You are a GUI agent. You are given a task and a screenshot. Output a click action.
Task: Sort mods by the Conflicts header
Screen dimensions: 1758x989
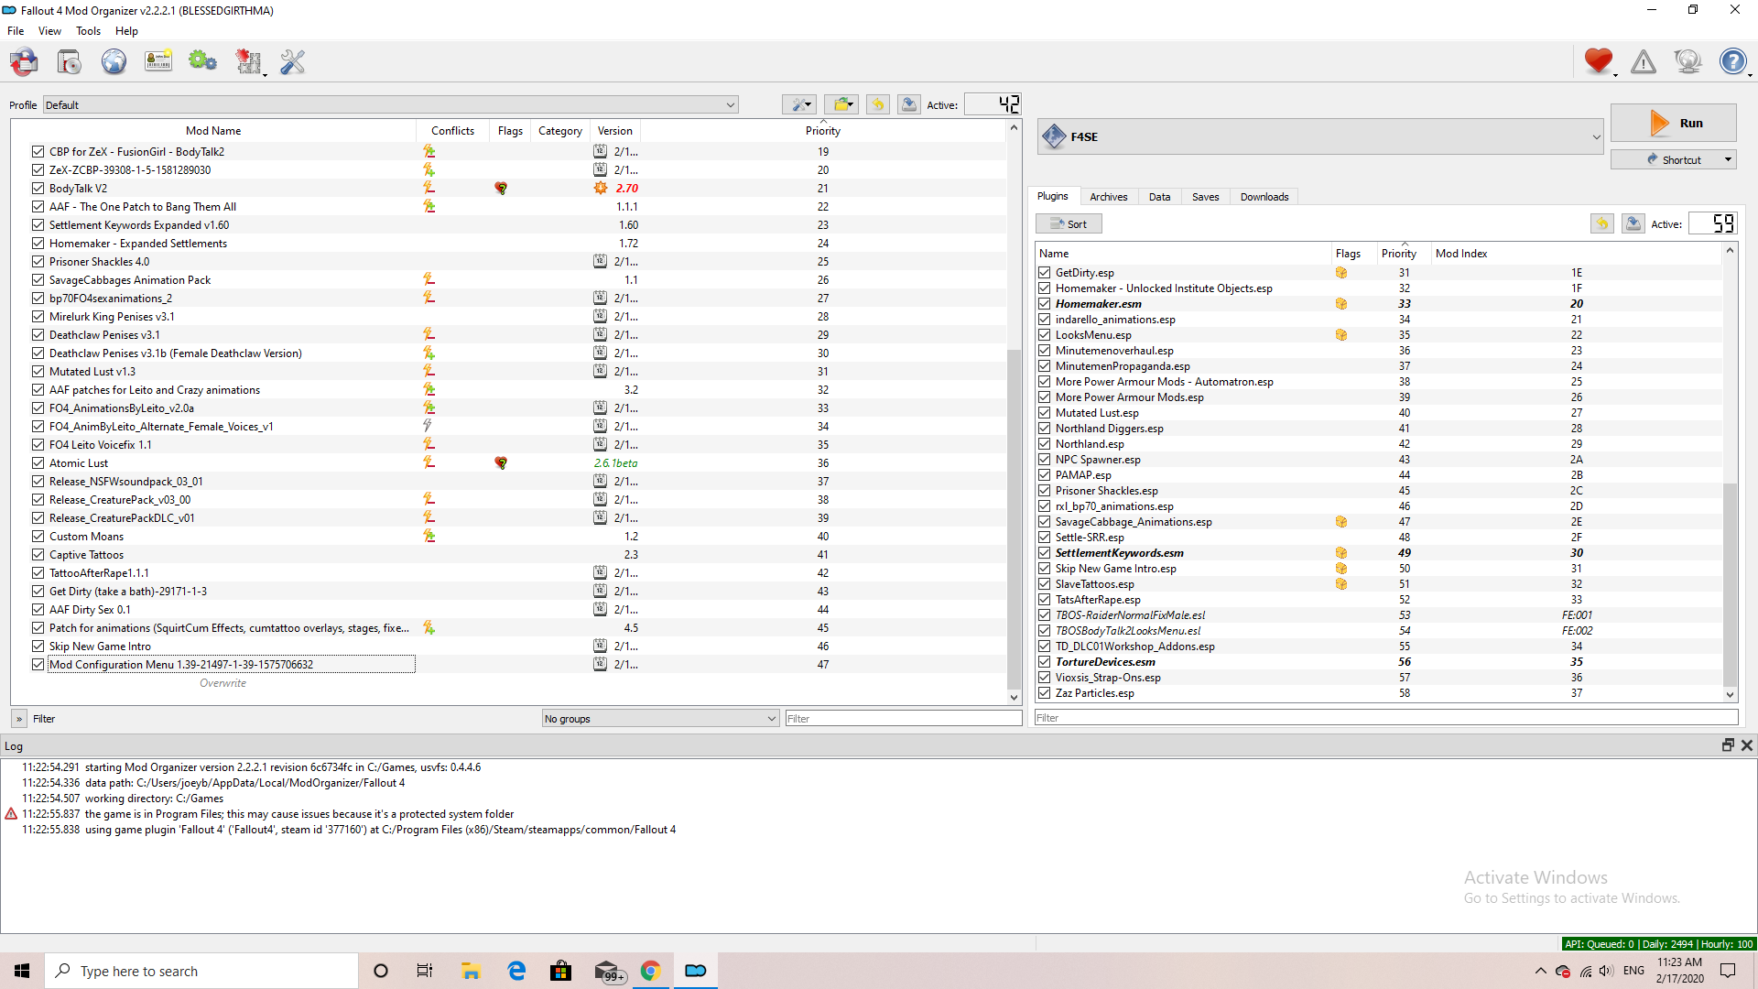452,131
